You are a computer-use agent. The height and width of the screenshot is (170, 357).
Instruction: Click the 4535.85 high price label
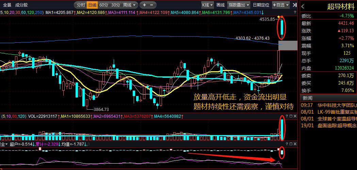pyautogui.click(x=267, y=19)
